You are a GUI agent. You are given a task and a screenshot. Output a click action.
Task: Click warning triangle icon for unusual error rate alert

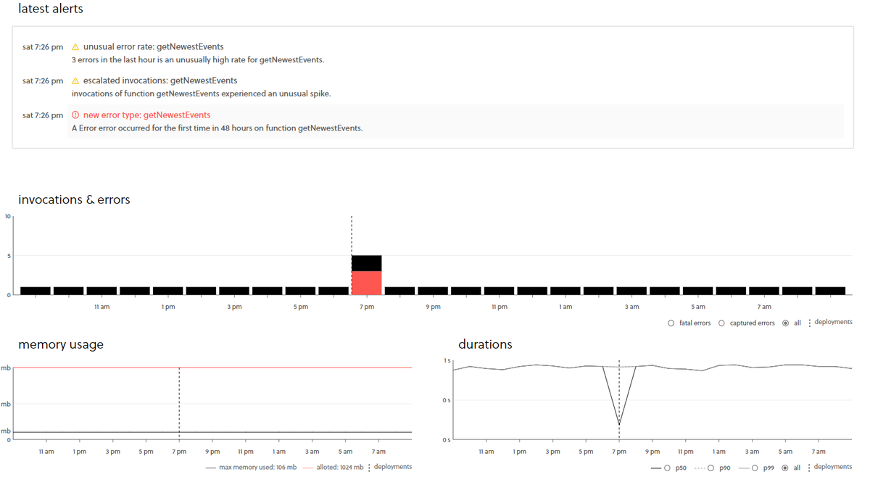pos(75,47)
